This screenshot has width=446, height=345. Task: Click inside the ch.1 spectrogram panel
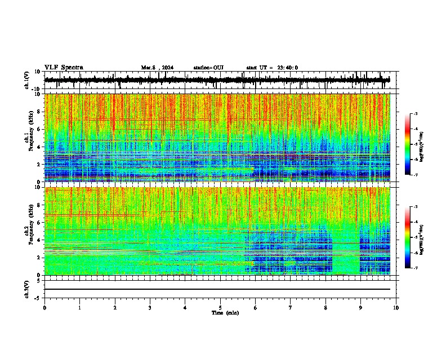click(217, 138)
